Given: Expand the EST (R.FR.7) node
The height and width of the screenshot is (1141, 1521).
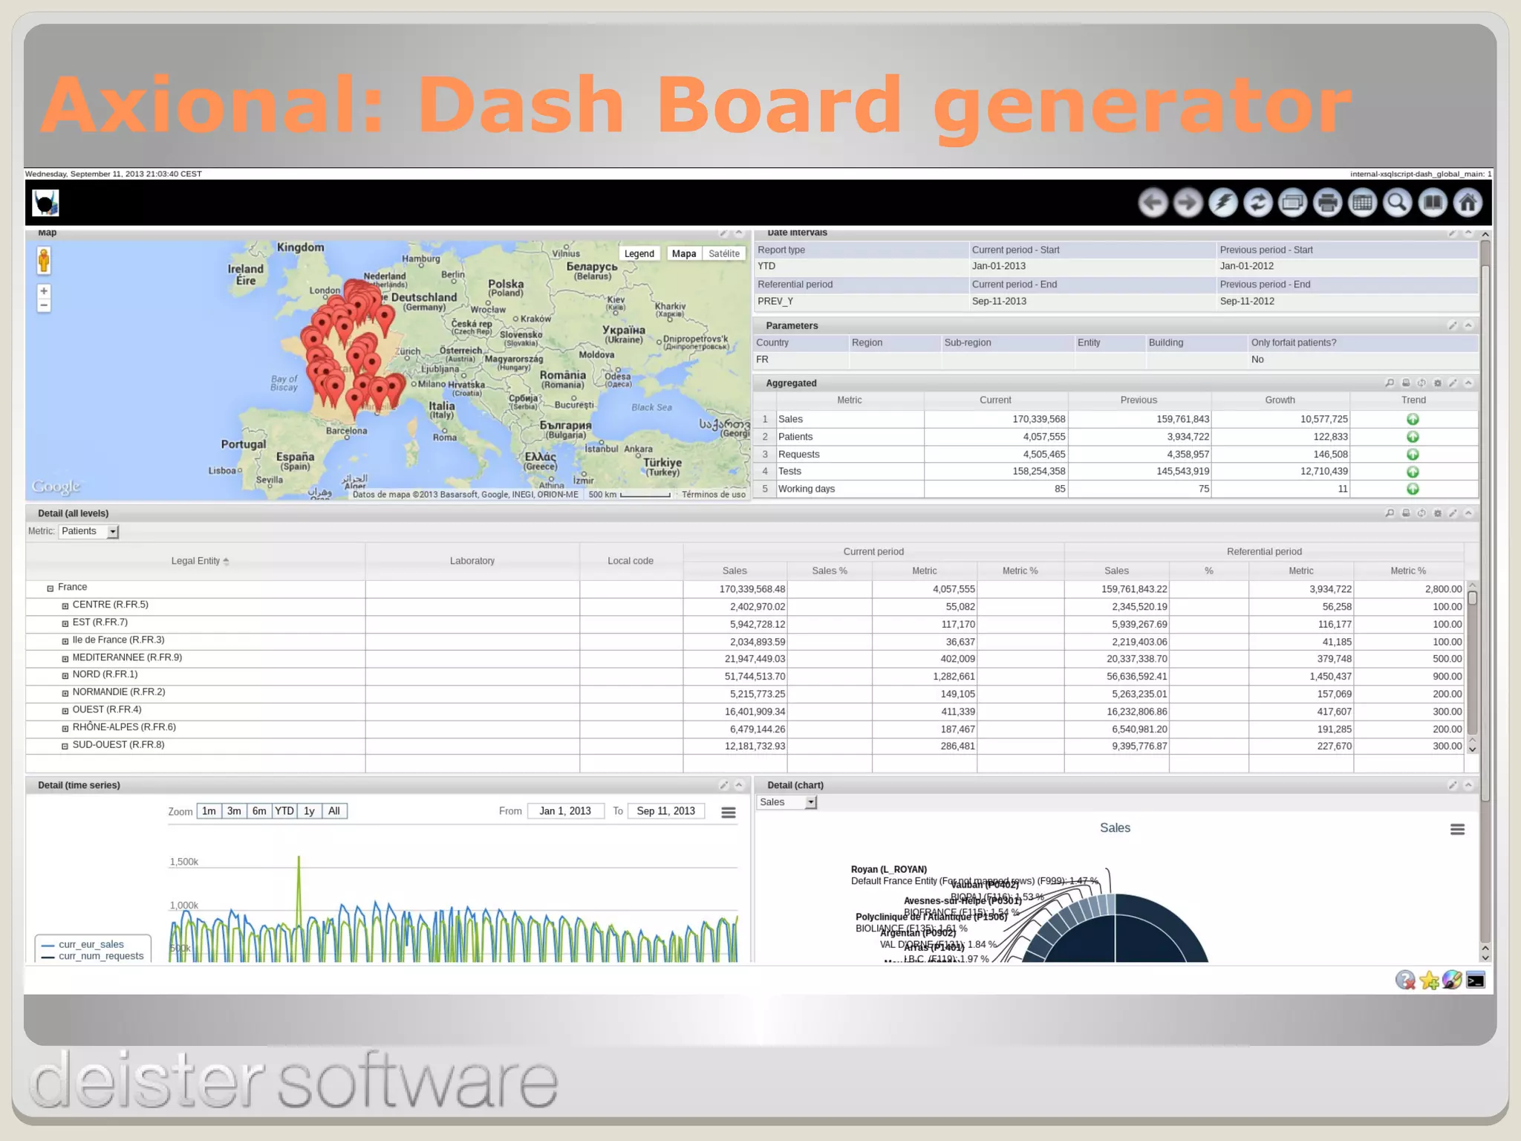Looking at the screenshot, I should (65, 623).
